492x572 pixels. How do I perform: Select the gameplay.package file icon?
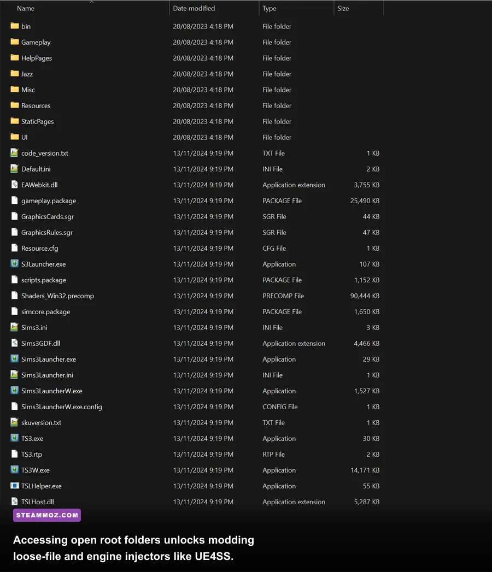point(14,201)
